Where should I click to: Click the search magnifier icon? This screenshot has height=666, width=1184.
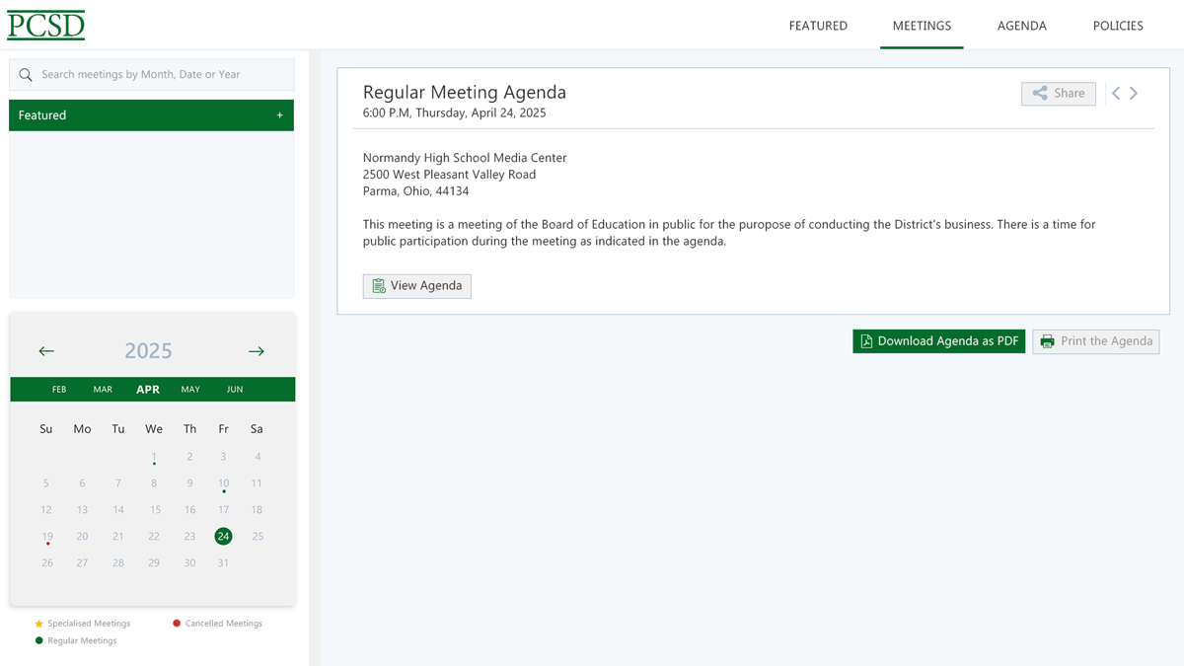coord(26,75)
